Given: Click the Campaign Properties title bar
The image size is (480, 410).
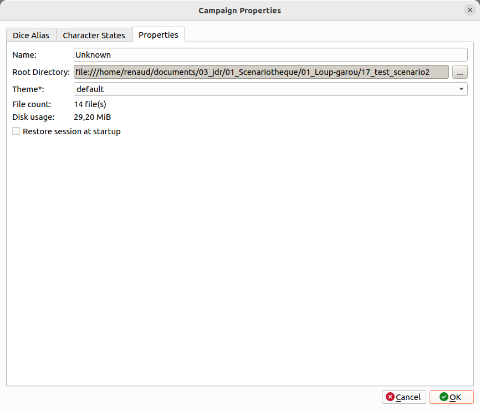Looking at the screenshot, I should [239, 10].
